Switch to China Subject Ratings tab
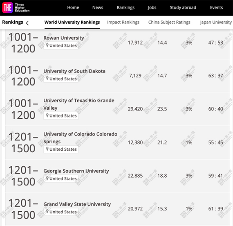Image resolution: width=233 pixels, height=226 pixels. [x=169, y=23]
